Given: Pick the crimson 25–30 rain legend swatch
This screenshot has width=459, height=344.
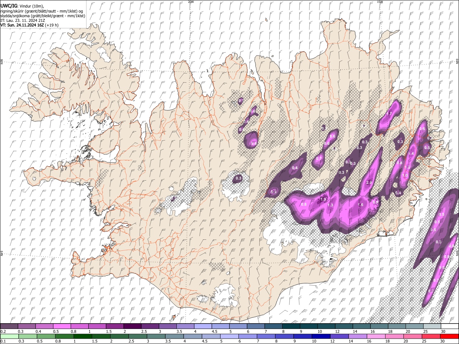Looking at the screenshot, I should (x=431, y=336).
